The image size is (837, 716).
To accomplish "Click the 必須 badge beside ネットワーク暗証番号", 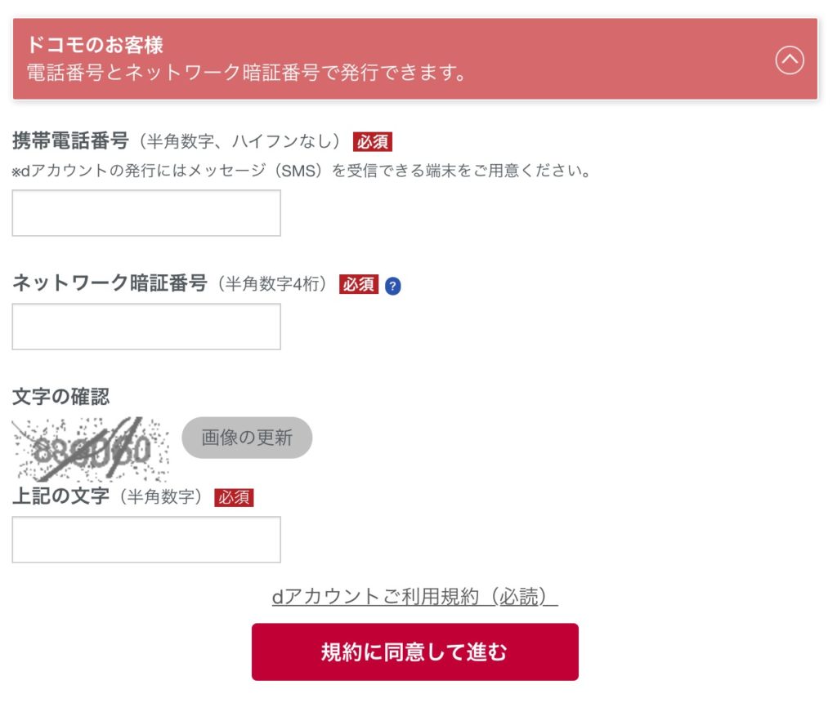I will click(359, 284).
